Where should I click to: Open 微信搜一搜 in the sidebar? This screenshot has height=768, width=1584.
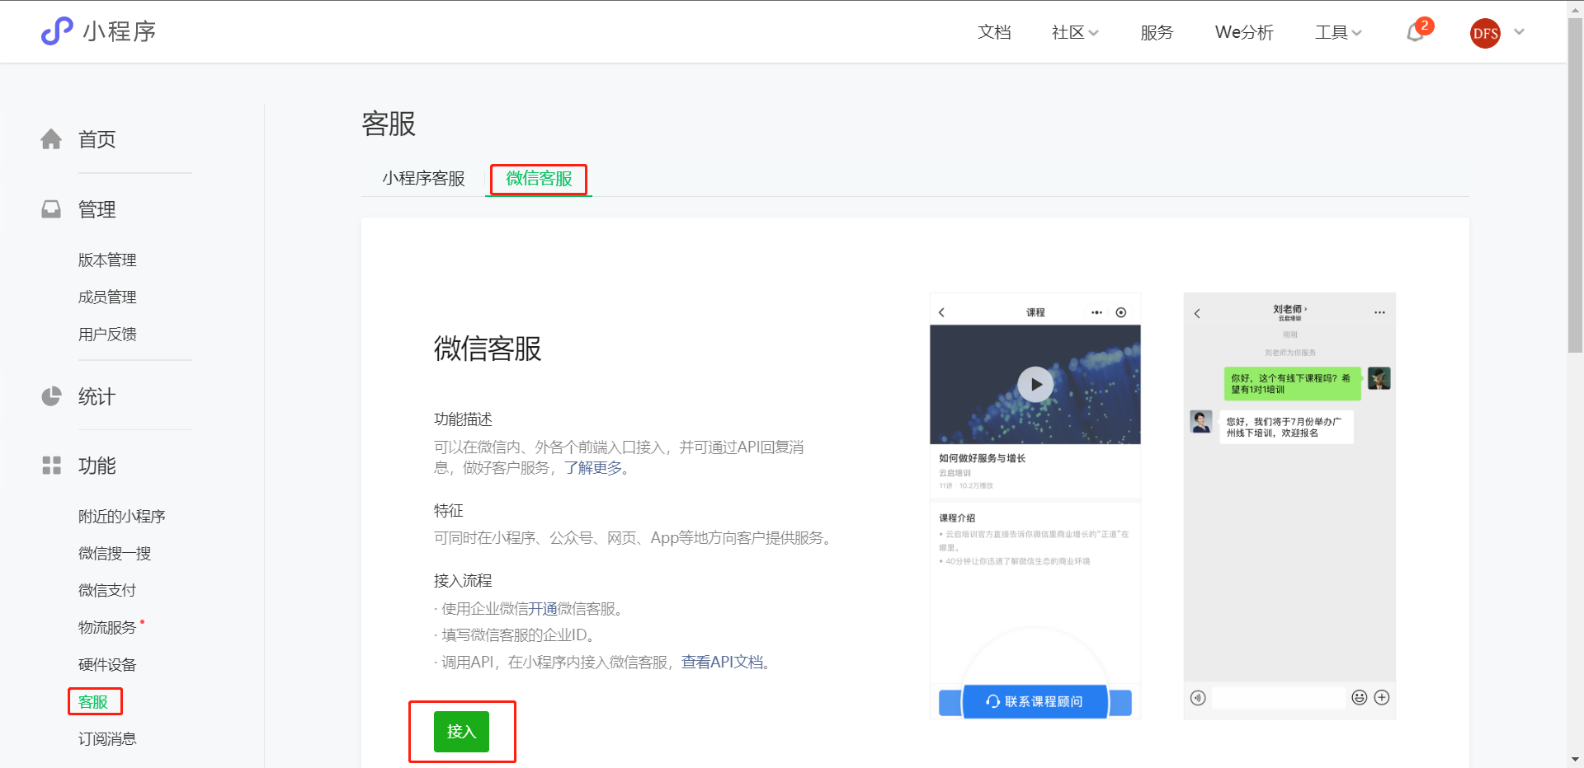115,553
